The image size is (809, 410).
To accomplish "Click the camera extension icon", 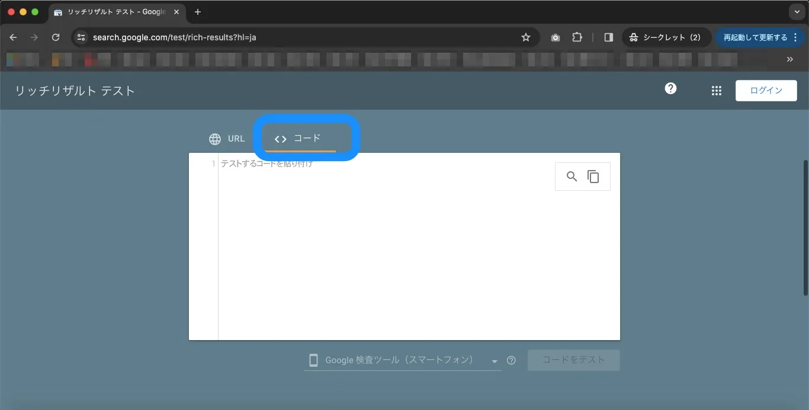I will (555, 37).
